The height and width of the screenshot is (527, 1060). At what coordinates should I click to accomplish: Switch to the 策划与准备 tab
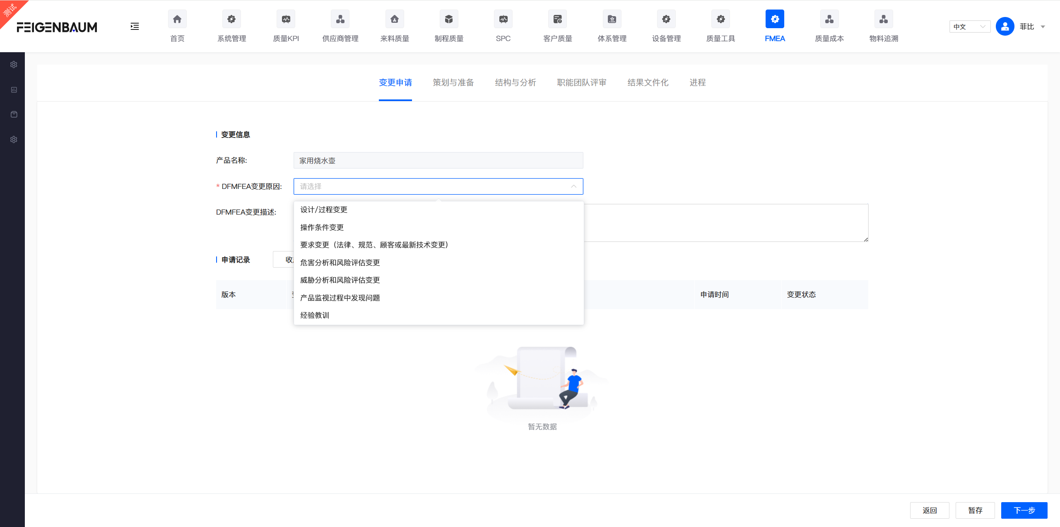click(453, 82)
